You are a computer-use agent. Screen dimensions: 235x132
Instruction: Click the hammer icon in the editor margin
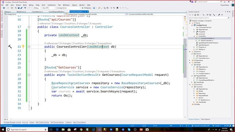pyautogui.click(x=10, y=47)
